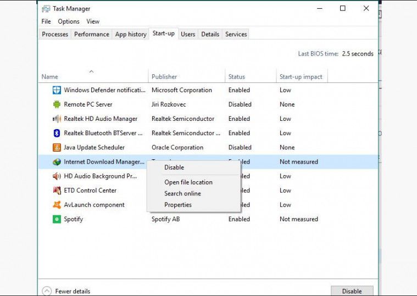Minimize the Task Manager window
This screenshot has height=296, width=417.
pyautogui.click(x=320, y=8)
